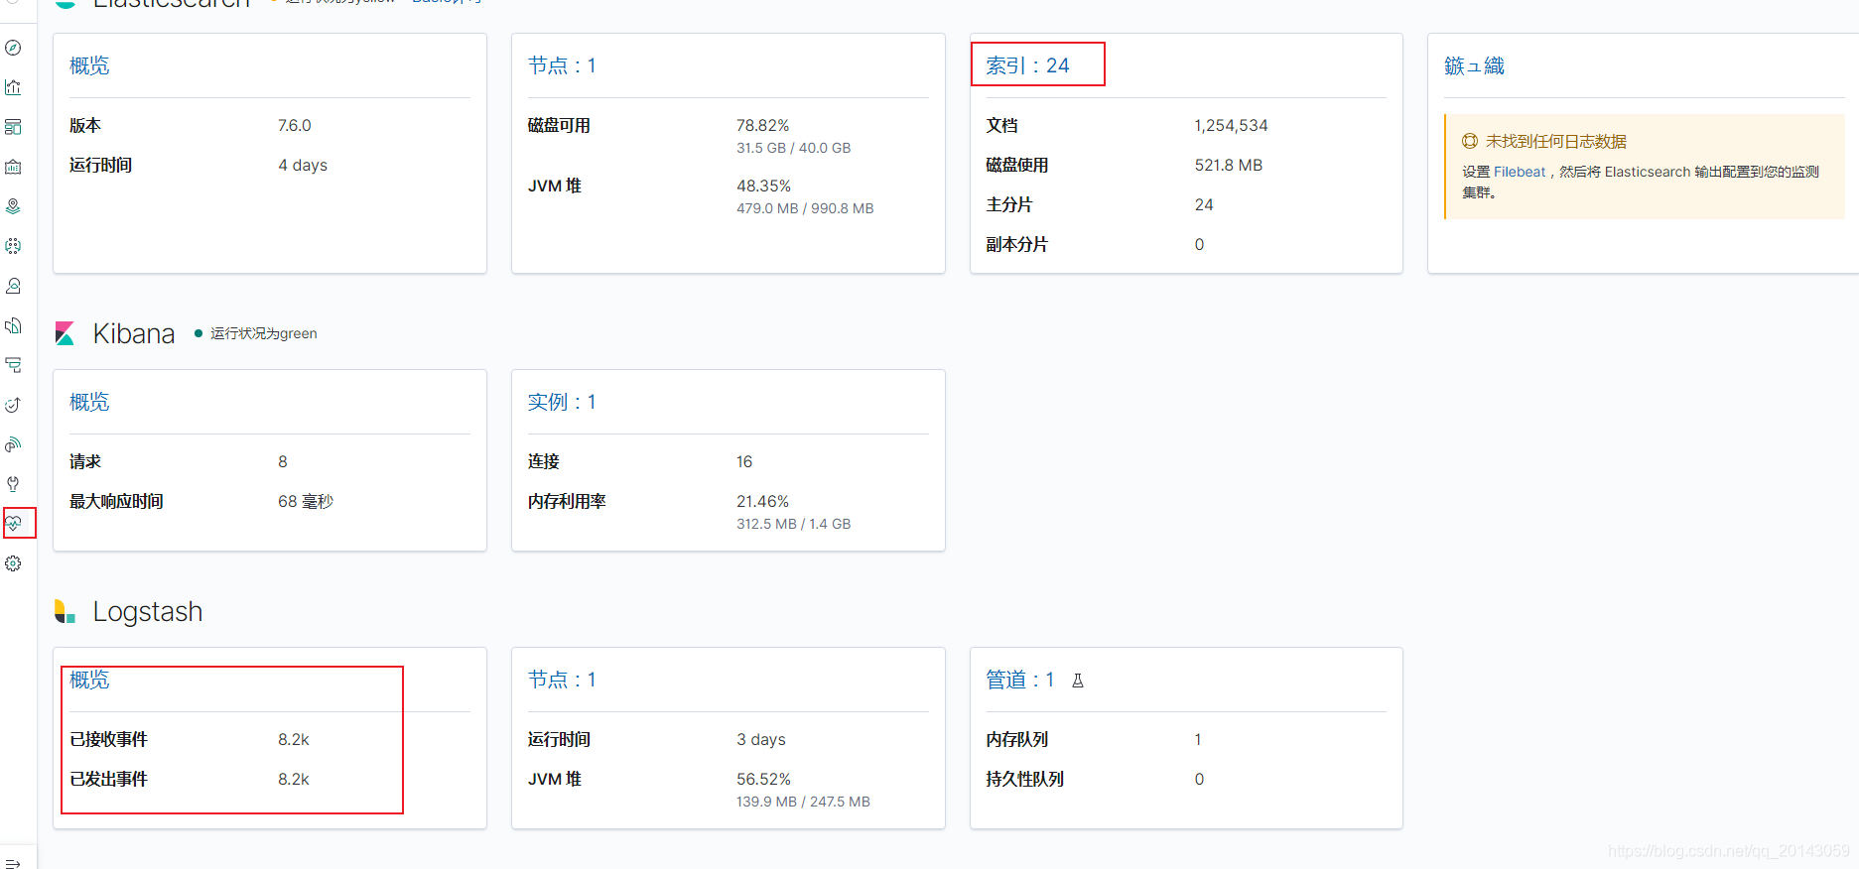Viewport: 1859px width, 869px height.
Task: Click the 主分片 label
Action: [1009, 205]
